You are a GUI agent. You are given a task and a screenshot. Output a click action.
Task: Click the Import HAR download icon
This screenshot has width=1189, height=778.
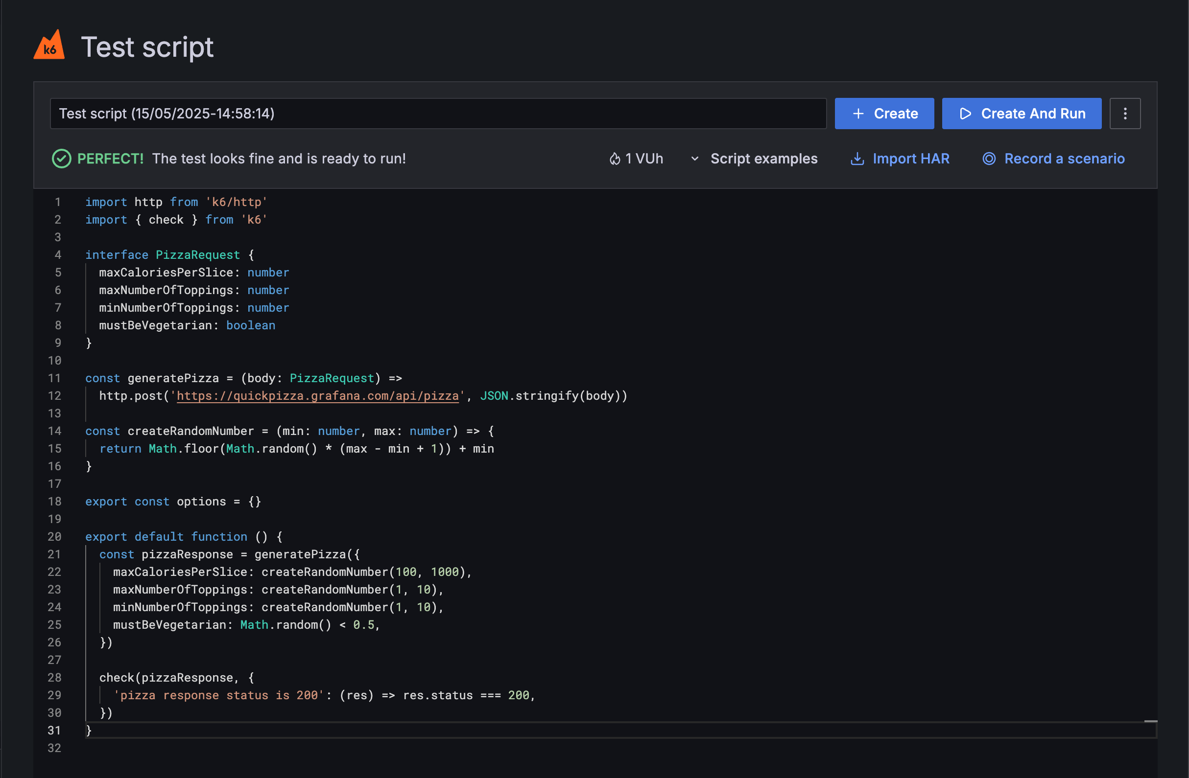point(857,159)
